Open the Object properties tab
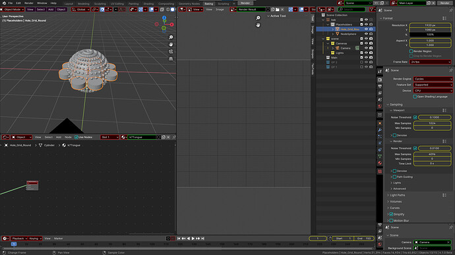The image size is (455, 255). (x=380, y=123)
